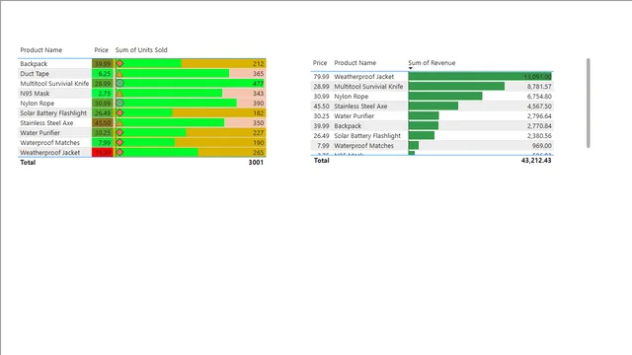Click the units sold value 343
The height and width of the screenshot is (355, 632).
(258, 94)
